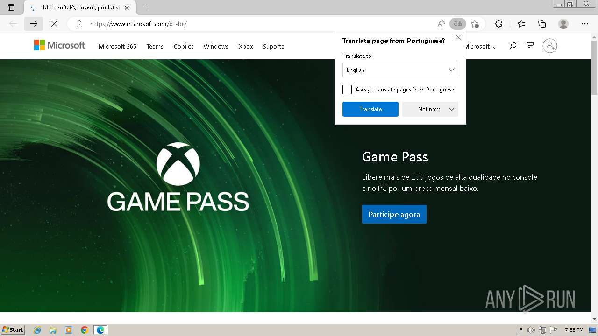Open Edge tab actions menu icon
The width and height of the screenshot is (598, 336).
[11, 7]
